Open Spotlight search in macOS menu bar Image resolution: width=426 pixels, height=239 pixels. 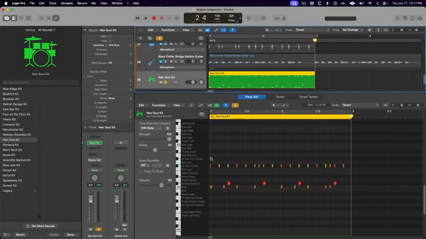click(377, 3)
